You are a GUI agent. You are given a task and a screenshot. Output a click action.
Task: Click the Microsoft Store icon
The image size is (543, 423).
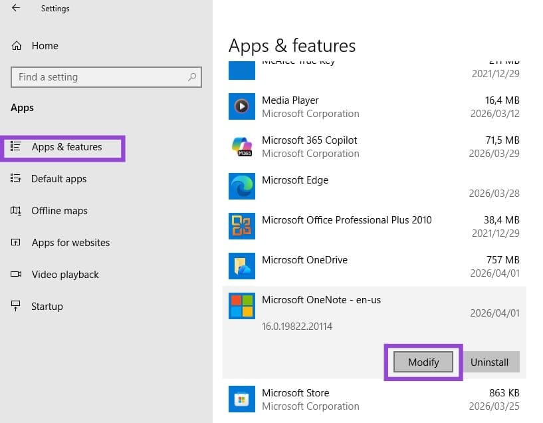241,399
